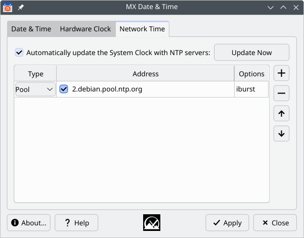The height and width of the screenshot is (238, 304).
Task: Open the Pool type dropdown
Action: [x=35, y=89]
